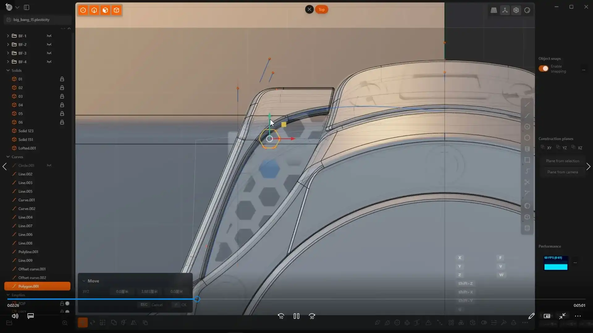Click the Plane from camera button
Image resolution: width=593 pixels, height=333 pixels.
pyautogui.click(x=562, y=172)
